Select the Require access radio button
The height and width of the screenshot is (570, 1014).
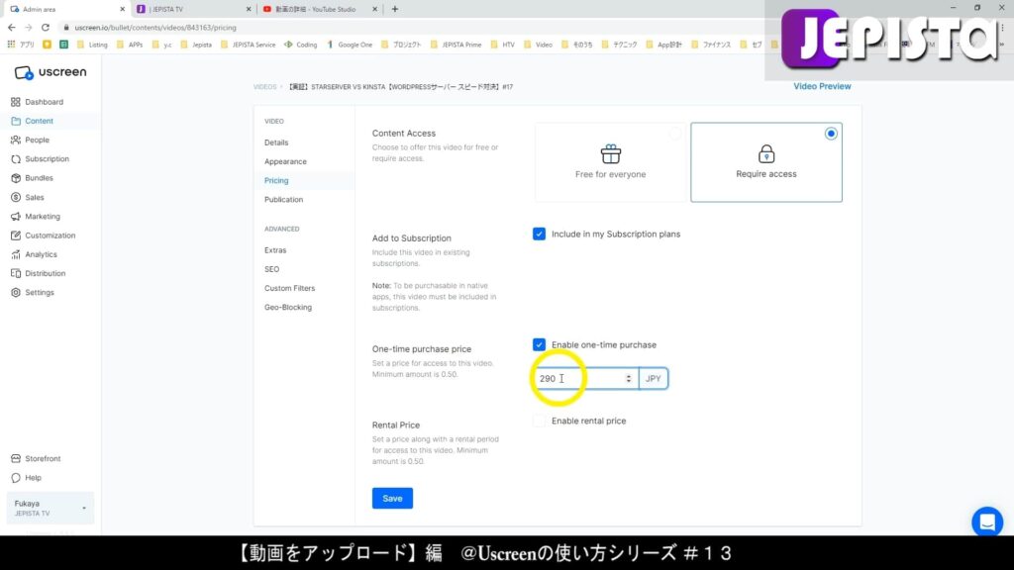tap(831, 134)
